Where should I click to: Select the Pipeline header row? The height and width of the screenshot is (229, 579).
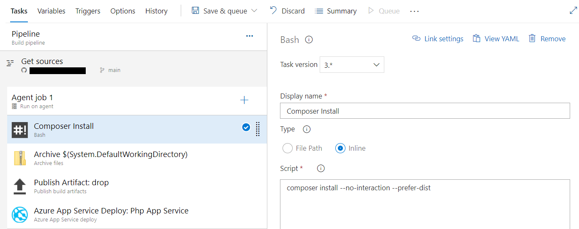point(133,37)
